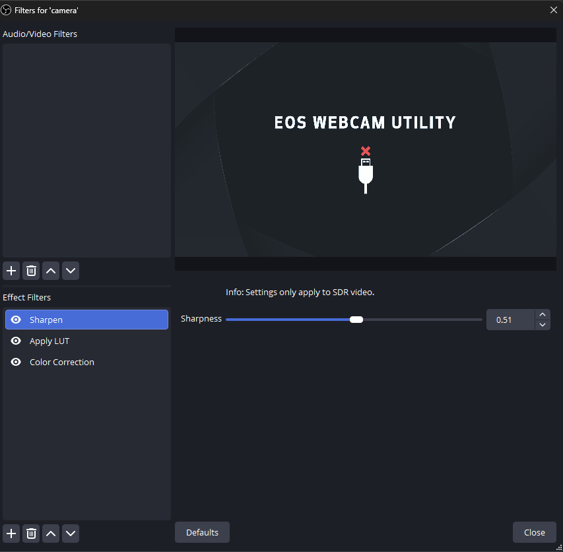The height and width of the screenshot is (552, 563).
Task: Move selected Effect filter down
Action: (71, 534)
